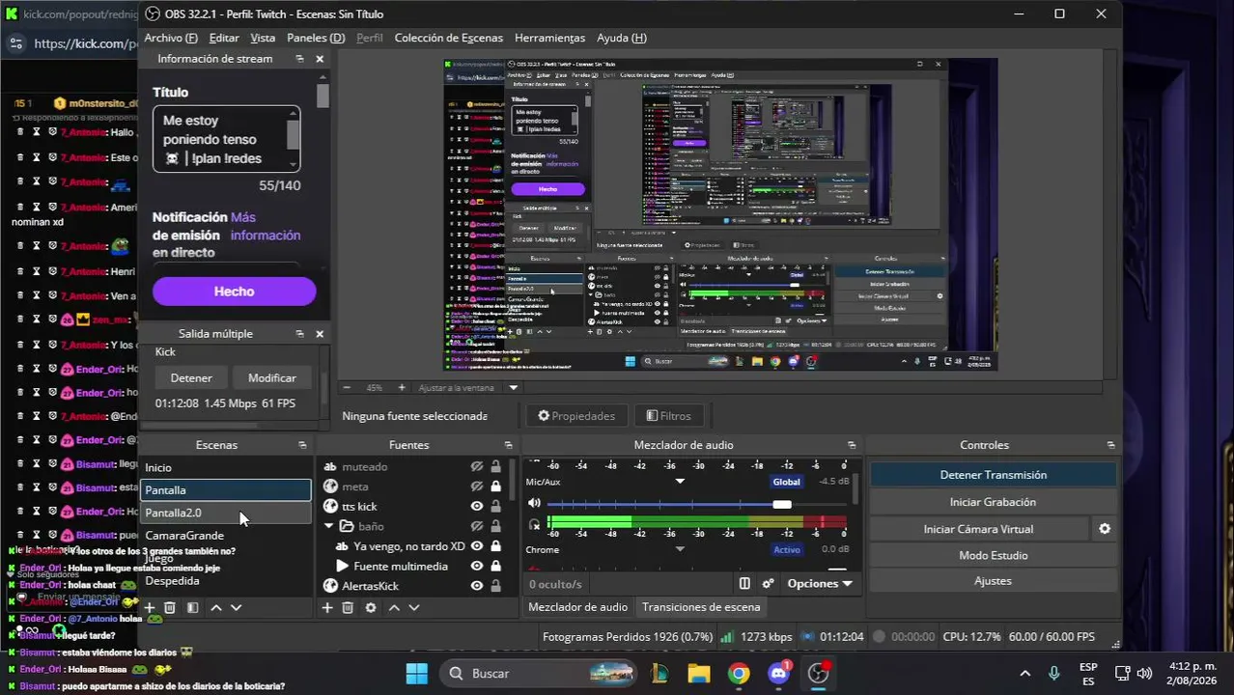Undock the Controles panel
Screen dimensions: 1234x695
click(1110, 445)
